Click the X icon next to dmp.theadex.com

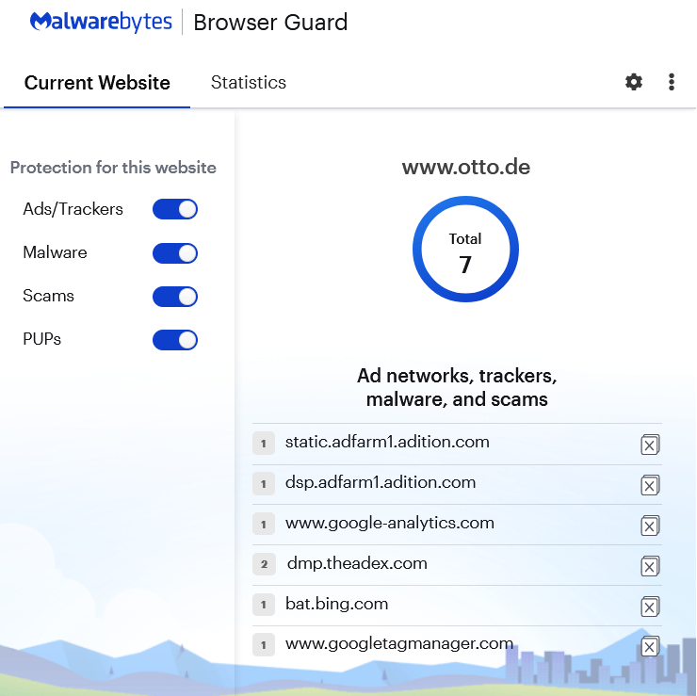click(x=650, y=566)
